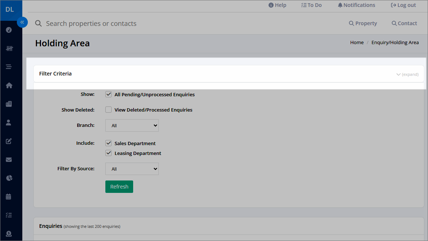Screen dimensions: 428x241
Task: Open Notifications in the top bar
Action: [356, 5]
